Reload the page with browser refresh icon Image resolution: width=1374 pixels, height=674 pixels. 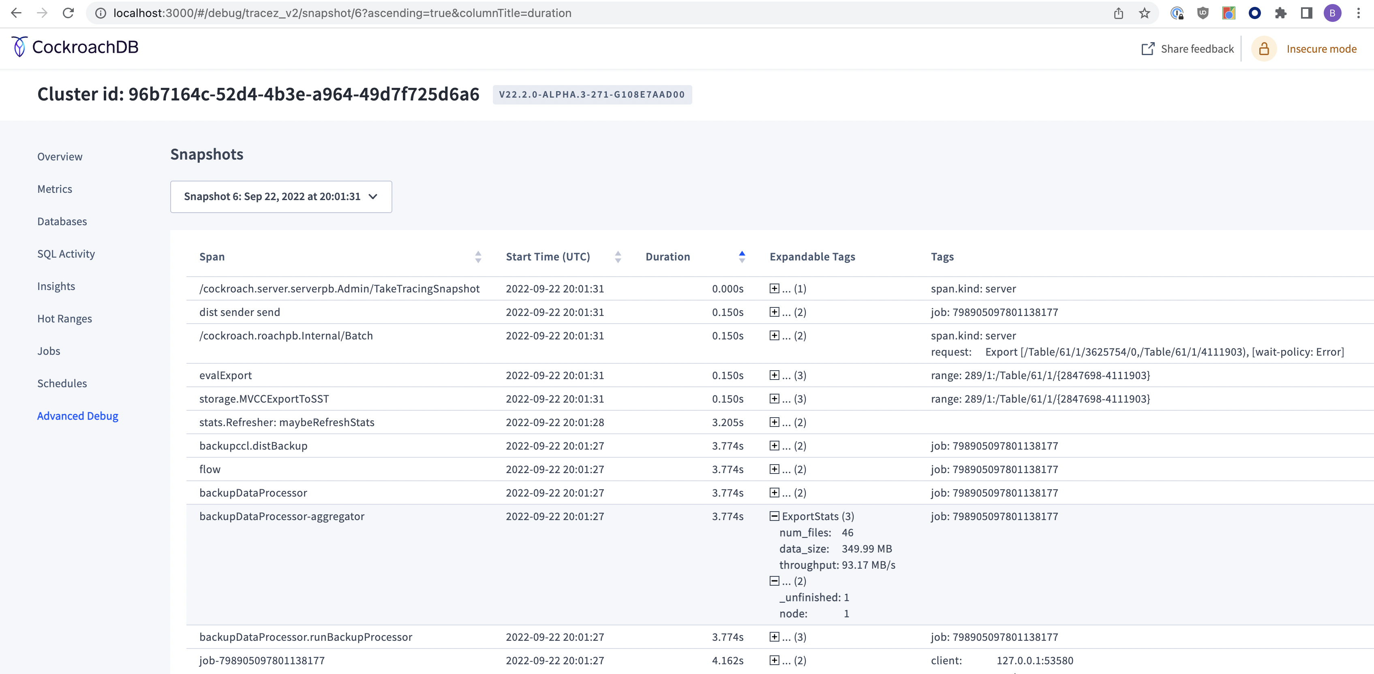68,13
